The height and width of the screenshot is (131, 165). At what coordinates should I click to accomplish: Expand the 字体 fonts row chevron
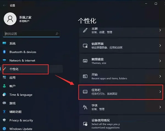click(x=160, y=107)
